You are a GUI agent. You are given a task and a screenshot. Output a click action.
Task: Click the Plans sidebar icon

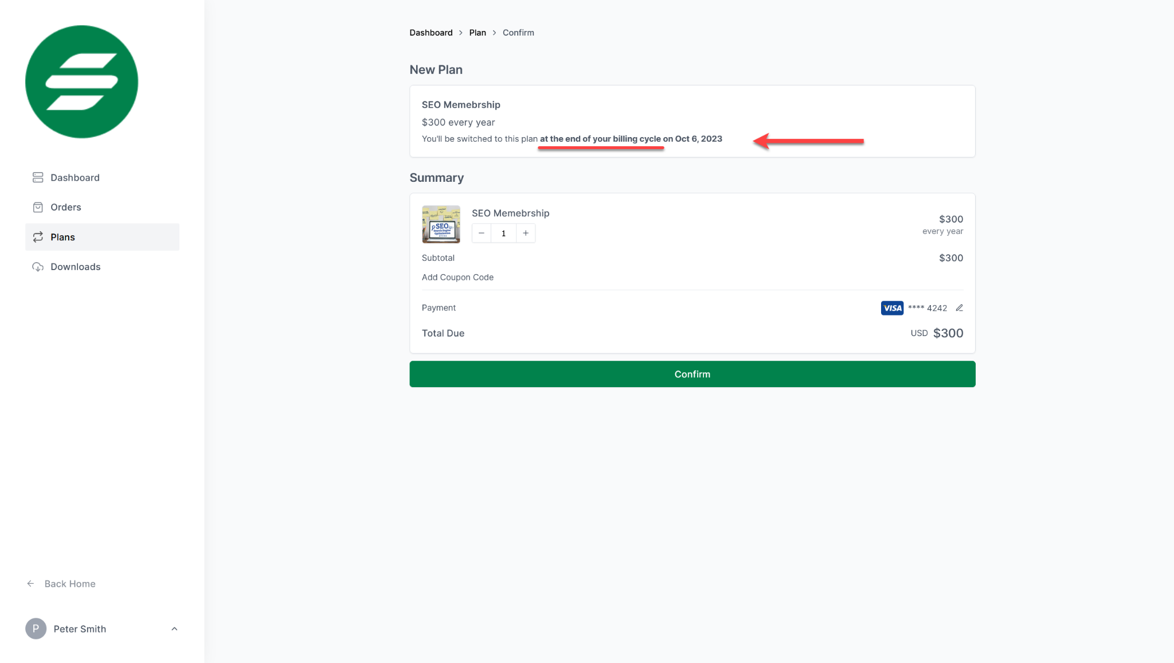tap(38, 236)
